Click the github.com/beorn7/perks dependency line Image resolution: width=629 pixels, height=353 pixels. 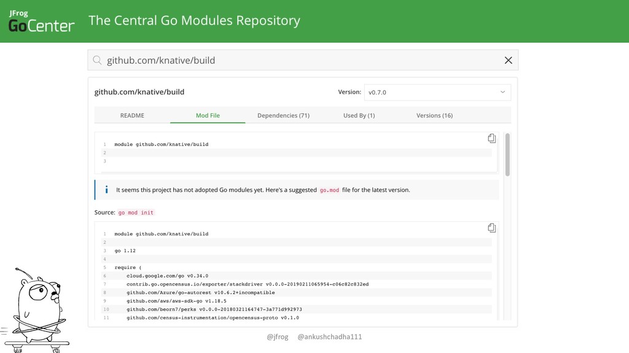(214, 309)
